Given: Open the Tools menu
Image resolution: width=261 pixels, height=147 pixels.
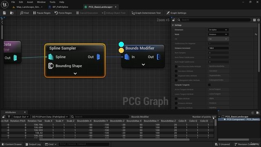Looking at the screenshot, I should tap(52, 2).
